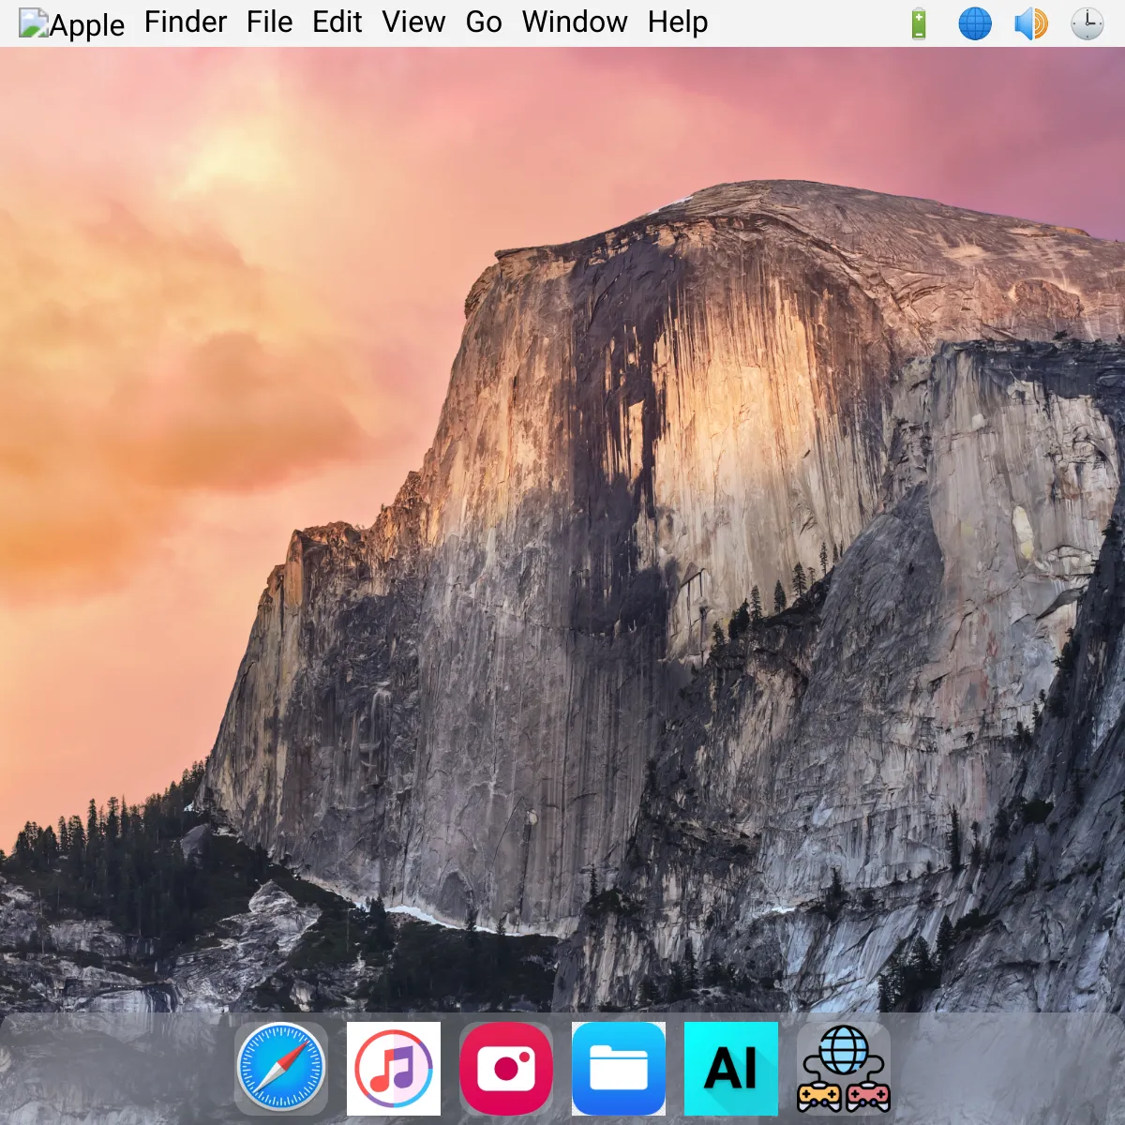Viewport: 1125px width, 1125px height.
Task: Open the red camera app icon
Action: point(506,1069)
